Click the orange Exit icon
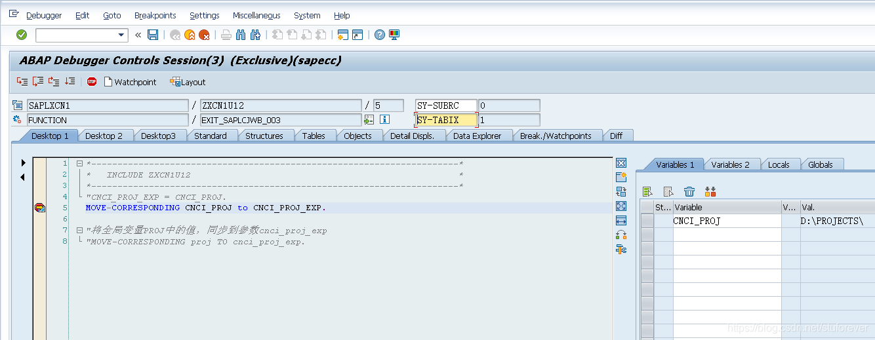The width and height of the screenshot is (875, 340). click(190, 35)
